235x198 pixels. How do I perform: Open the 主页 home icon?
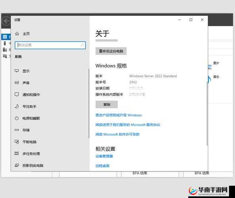tap(17, 34)
